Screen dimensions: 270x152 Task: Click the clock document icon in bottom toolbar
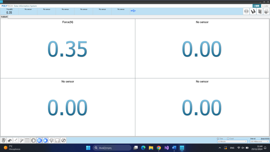(x=4, y=140)
